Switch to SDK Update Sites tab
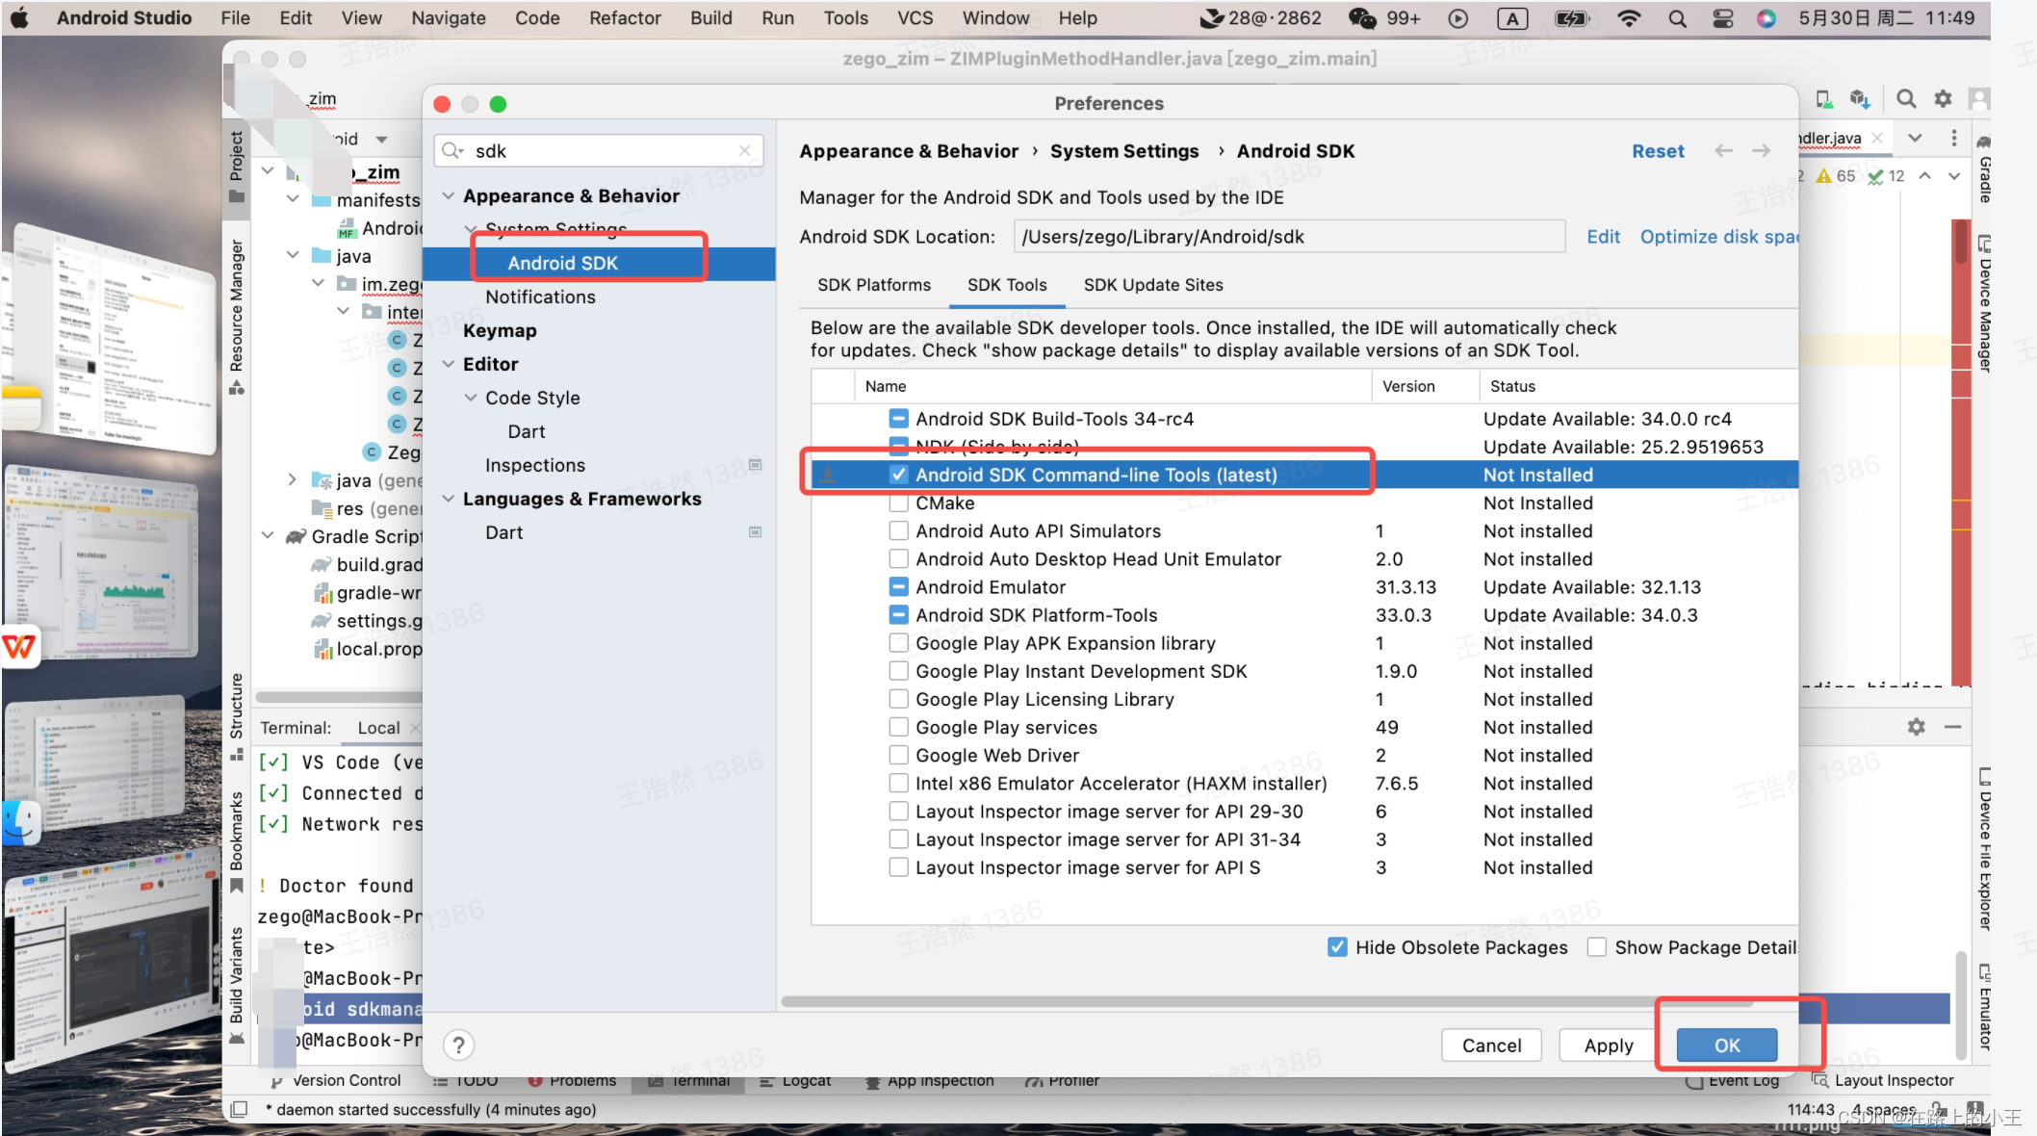Screen dimensions: 2037x1136 [x=1153, y=285]
